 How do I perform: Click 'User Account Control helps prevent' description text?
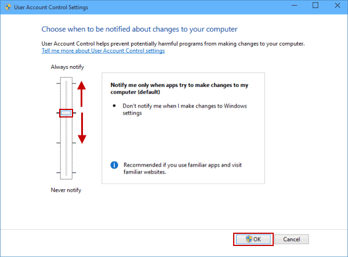[x=173, y=43]
